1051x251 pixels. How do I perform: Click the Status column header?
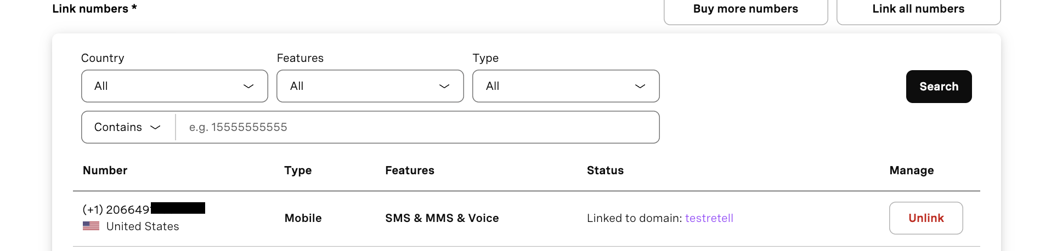click(x=605, y=170)
